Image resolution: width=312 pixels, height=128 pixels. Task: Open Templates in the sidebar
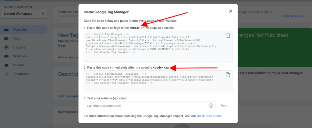(x=20, y=74)
